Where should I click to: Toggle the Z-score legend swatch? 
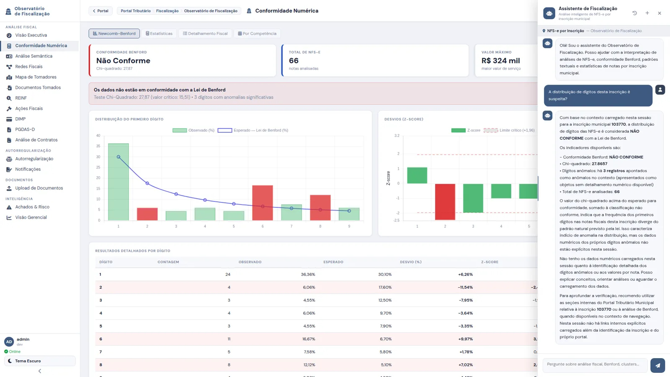point(458,130)
